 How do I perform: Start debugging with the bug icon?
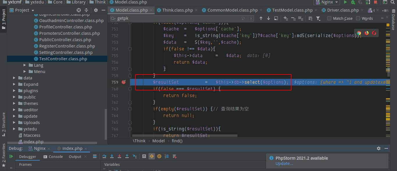tap(353, 2)
